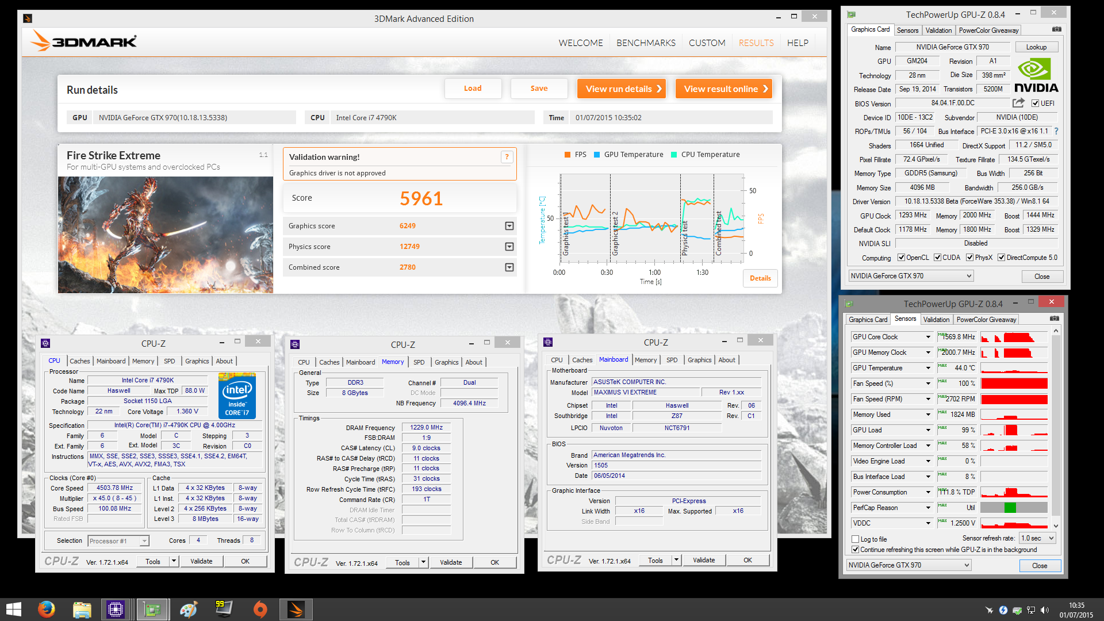The height and width of the screenshot is (621, 1104).
Task: Click the network tray icon
Action: pos(1031,610)
